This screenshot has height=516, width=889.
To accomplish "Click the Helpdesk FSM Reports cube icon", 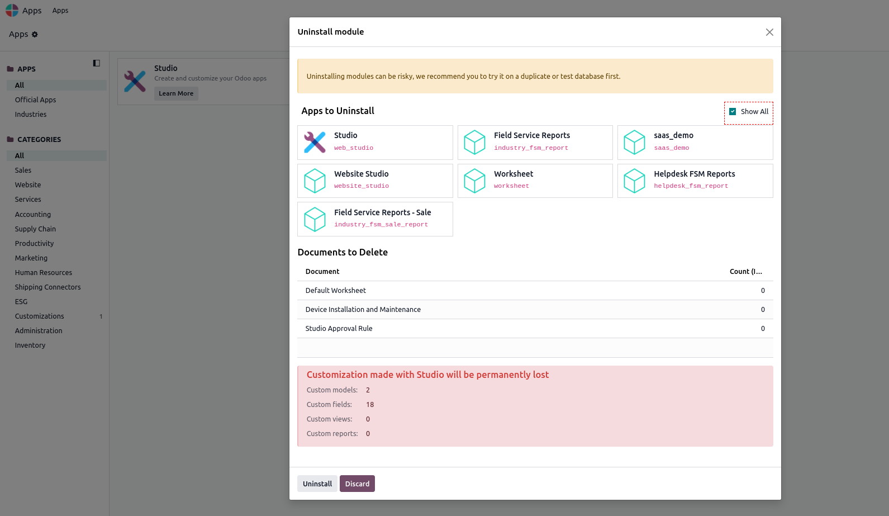I will click(634, 181).
